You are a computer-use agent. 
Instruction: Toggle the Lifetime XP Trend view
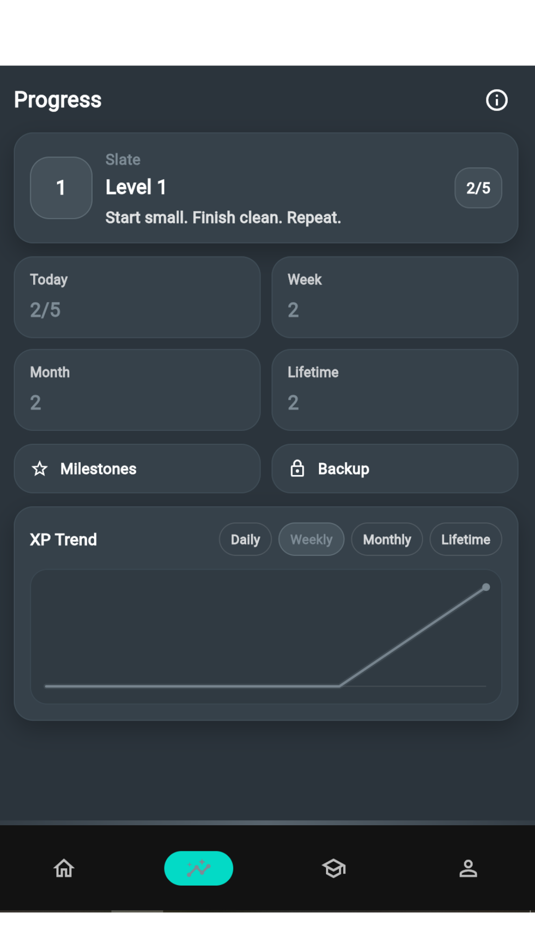tap(465, 539)
